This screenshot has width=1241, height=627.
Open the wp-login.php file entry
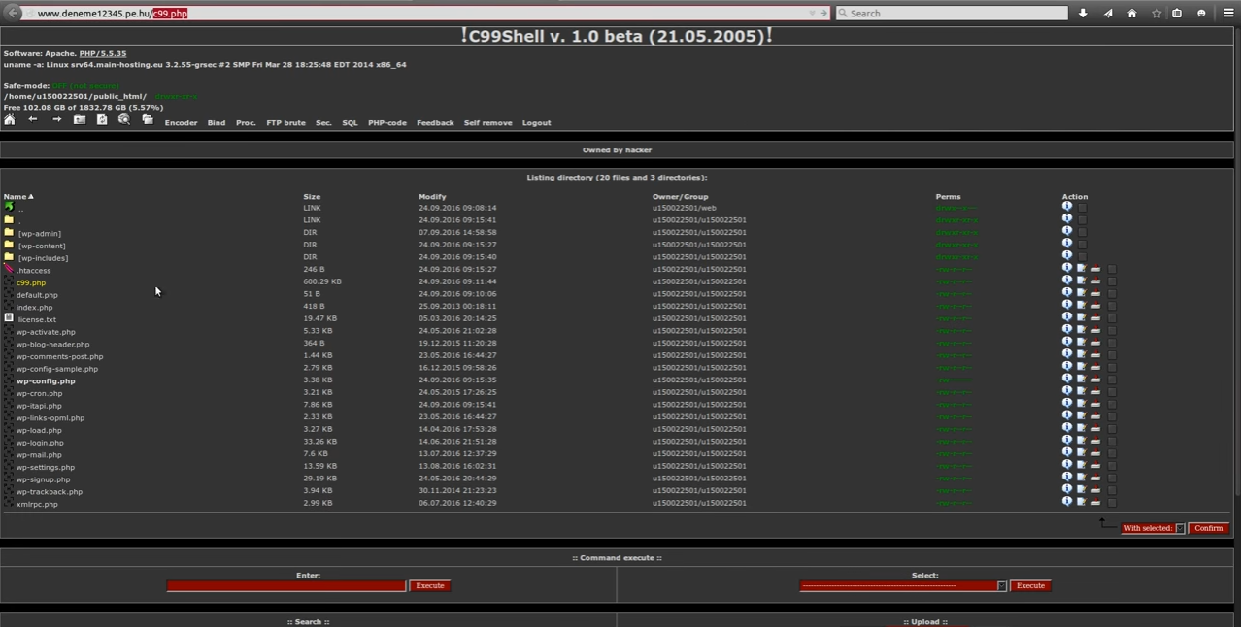click(x=40, y=443)
